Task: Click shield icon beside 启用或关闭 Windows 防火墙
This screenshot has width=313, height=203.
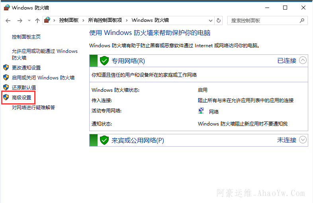Action: point(6,77)
